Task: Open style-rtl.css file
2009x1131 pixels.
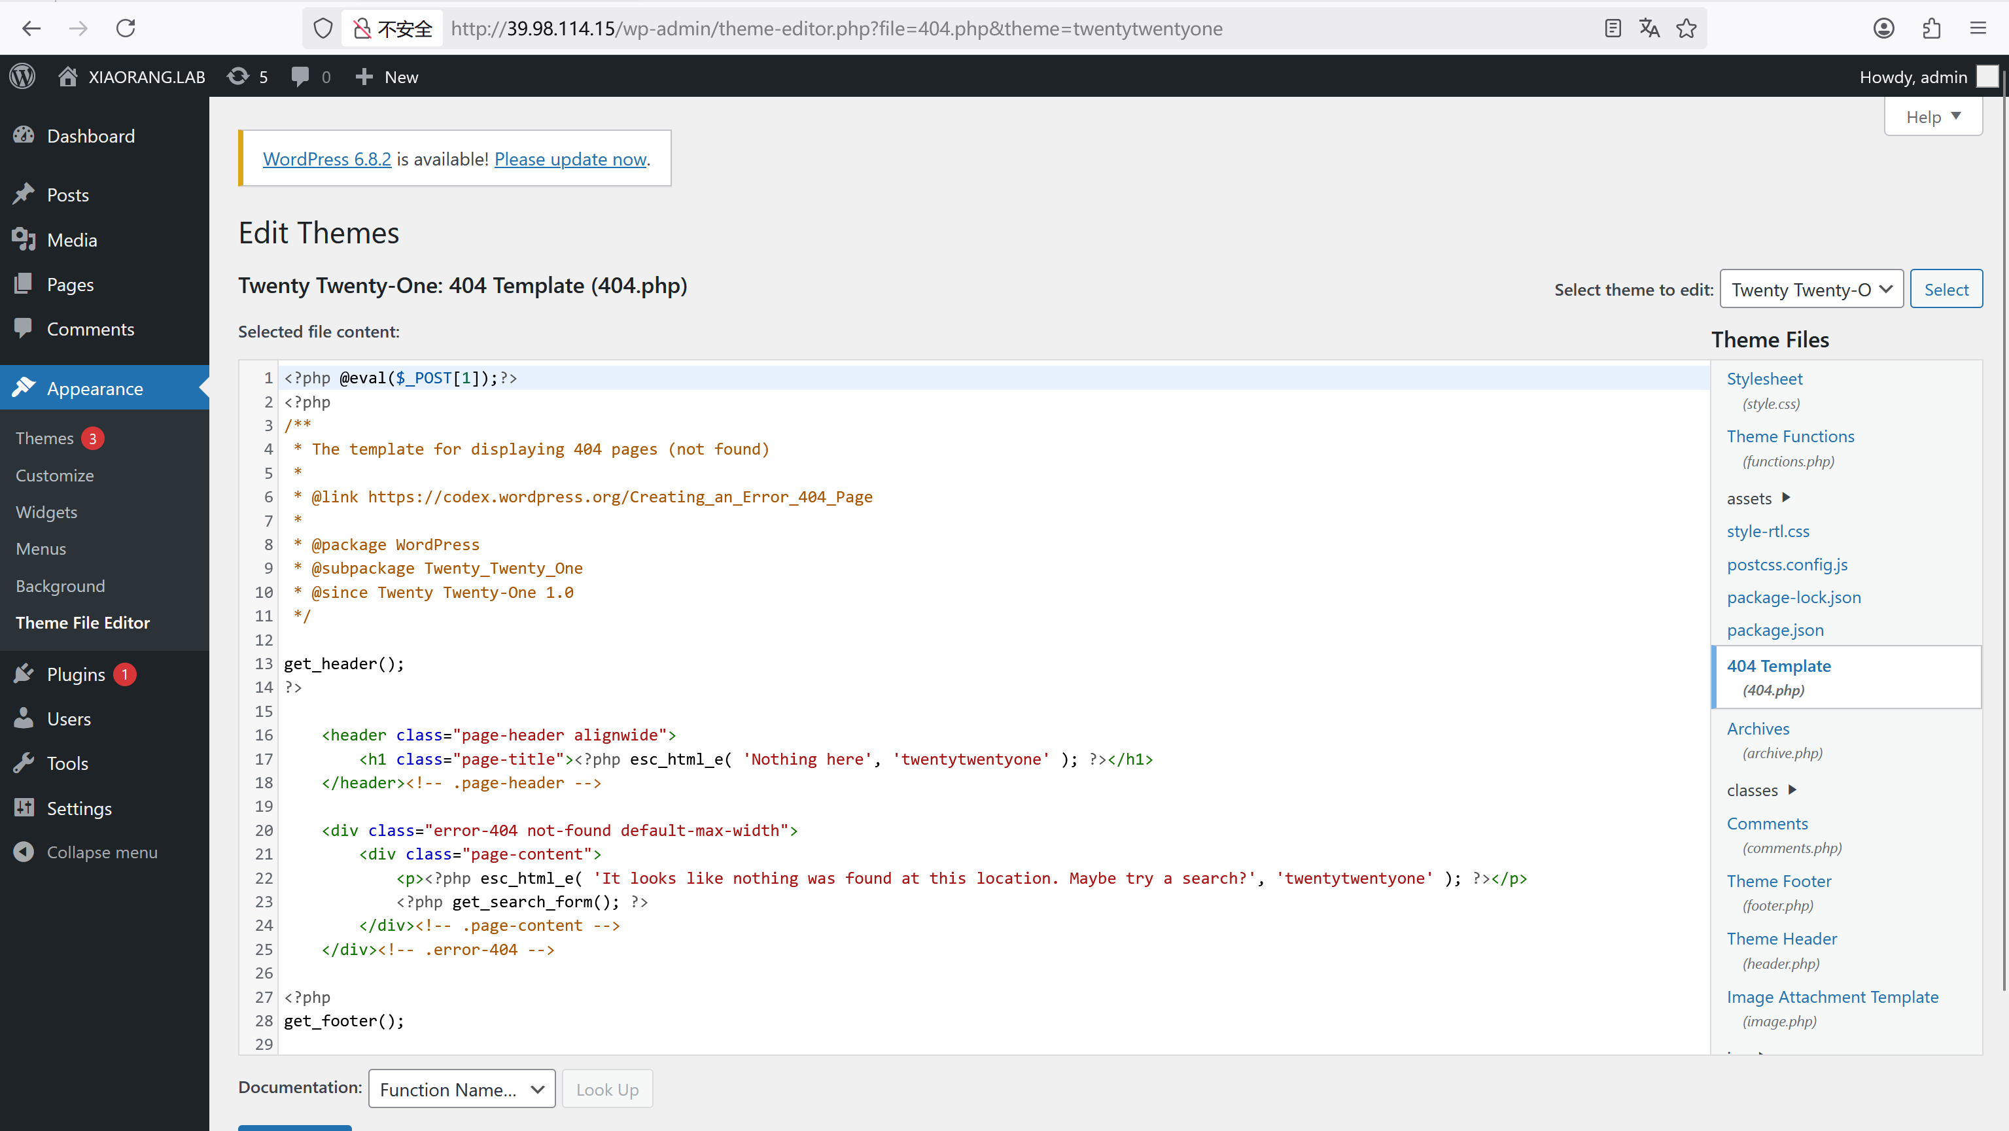Action: 1768,531
